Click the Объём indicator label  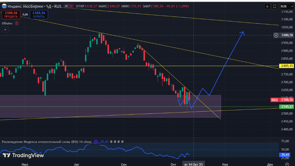click(7, 23)
